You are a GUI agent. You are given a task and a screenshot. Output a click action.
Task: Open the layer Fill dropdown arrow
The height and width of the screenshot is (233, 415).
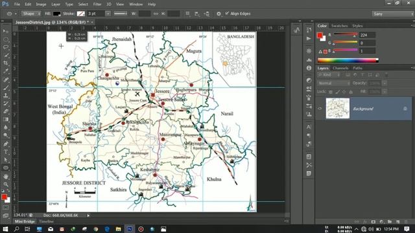pyautogui.click(x=385, y=92)
